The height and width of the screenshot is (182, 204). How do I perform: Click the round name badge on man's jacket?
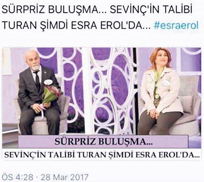[48, 82]
